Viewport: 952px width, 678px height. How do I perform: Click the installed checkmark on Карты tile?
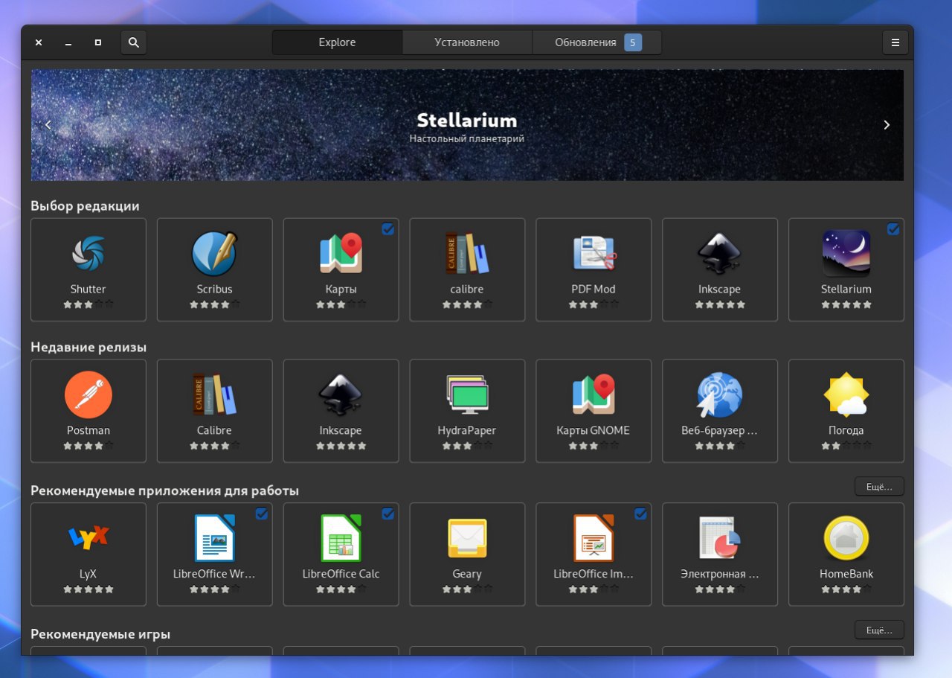click(387, 229)
